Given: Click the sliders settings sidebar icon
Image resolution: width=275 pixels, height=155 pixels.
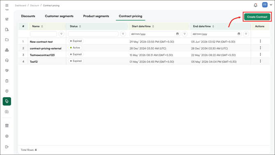Looking at the screenshot, I should (7, 19).
